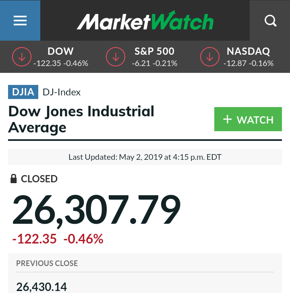
Task: Click the PREVIOUS CLOSE label
Action: [x=47, y=264]
